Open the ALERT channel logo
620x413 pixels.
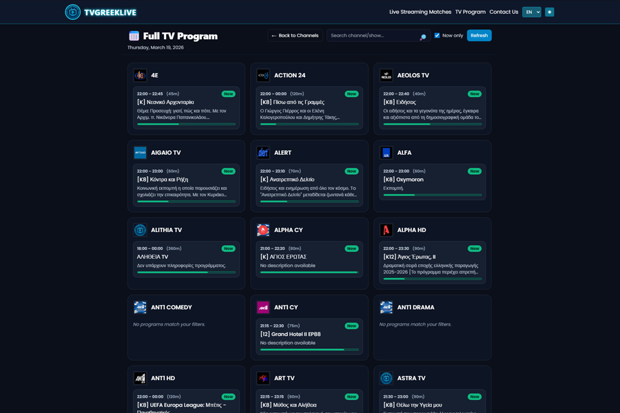click(x=263, y=153)
